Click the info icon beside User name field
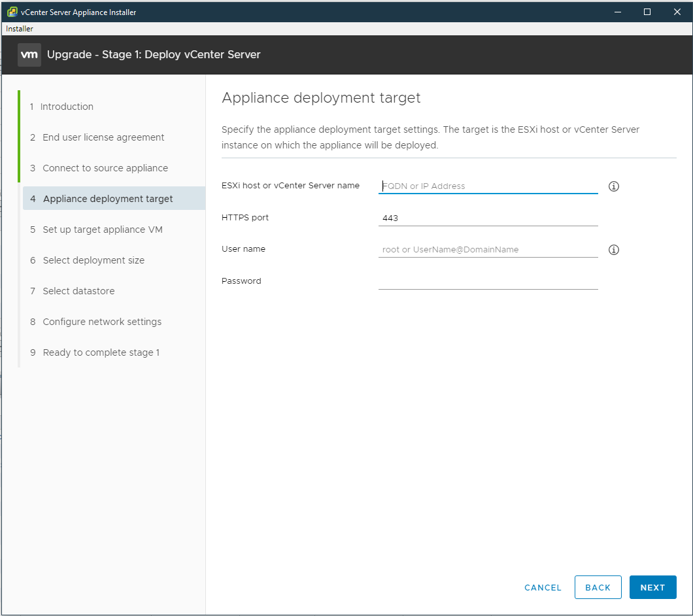Screen dimensions: 693x616 point(613,249)
